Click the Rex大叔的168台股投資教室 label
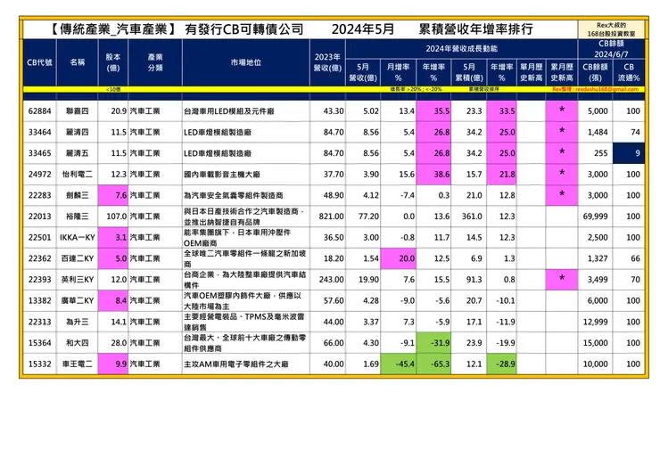This screenshot has width=660, height=466. (611, 29)
